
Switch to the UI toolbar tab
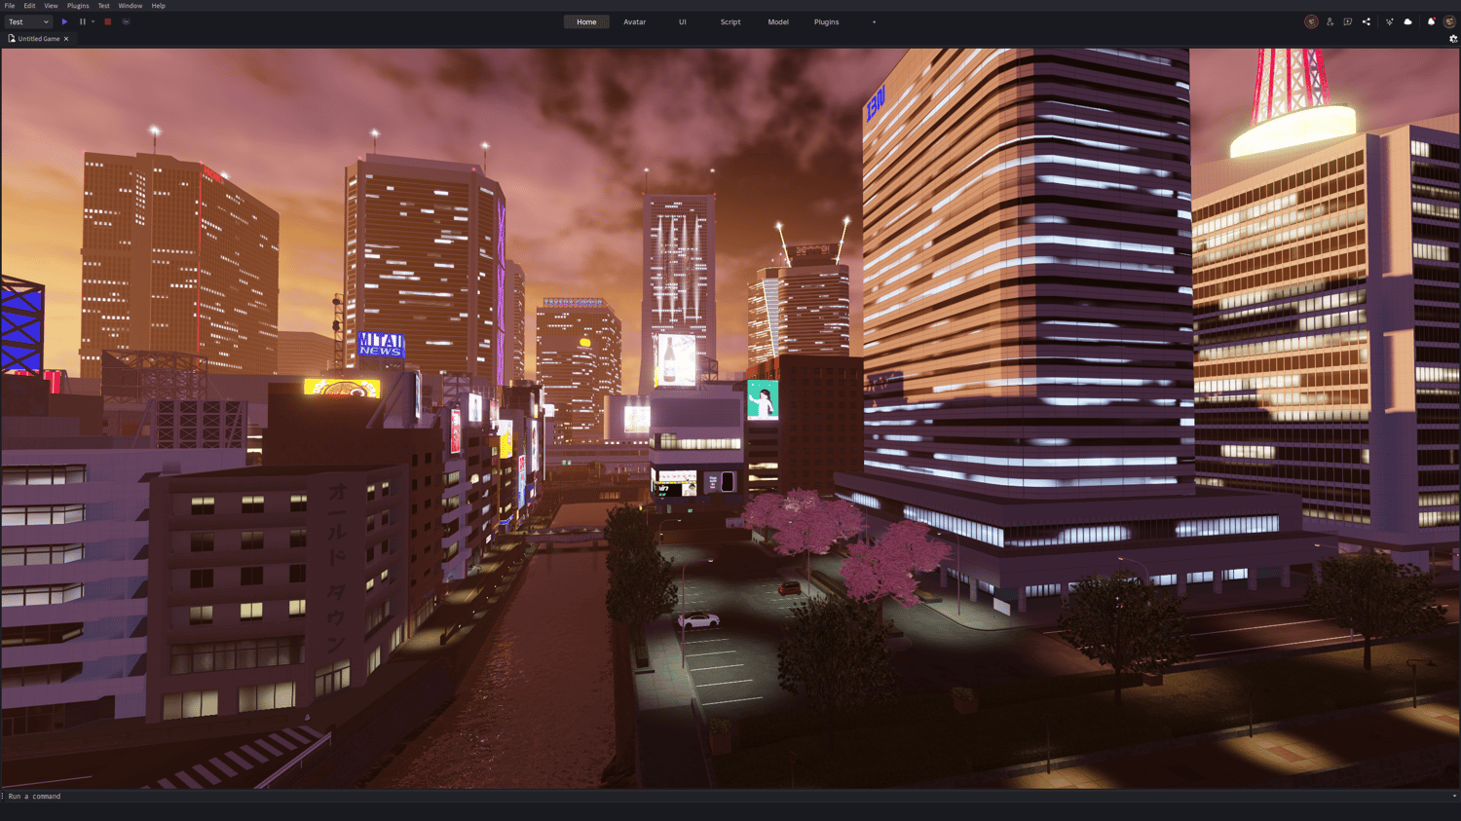pyautogui.click(x=683, y=21)
